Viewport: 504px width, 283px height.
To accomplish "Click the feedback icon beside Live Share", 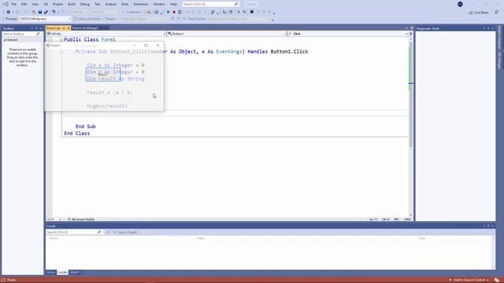I will (x=497, y=13).
